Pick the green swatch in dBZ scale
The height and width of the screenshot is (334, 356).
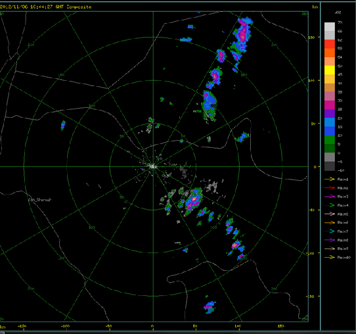coord(330,140)
